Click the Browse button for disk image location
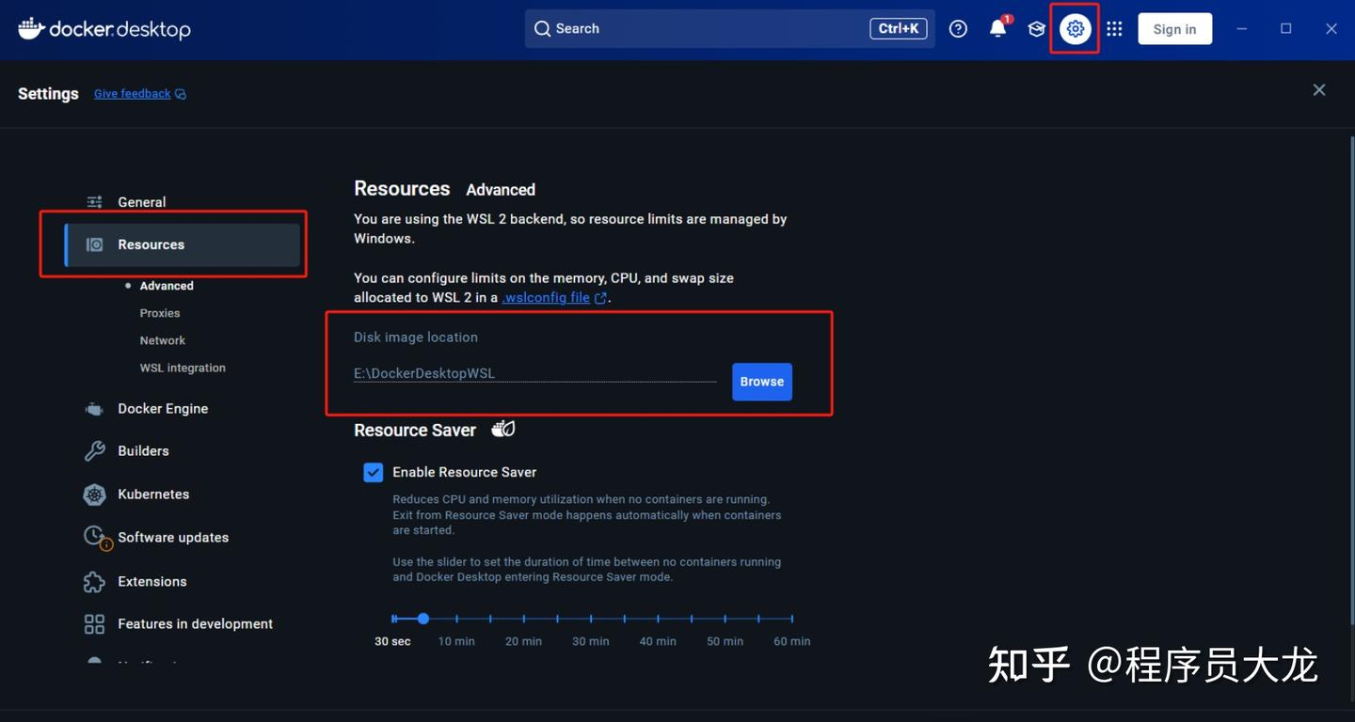This screenshot has height=722, width=1355. tap(761, 382)
